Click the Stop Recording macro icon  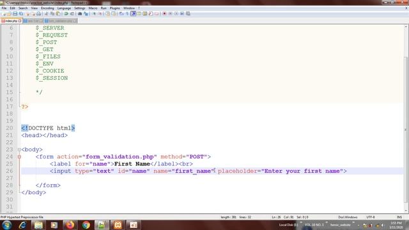tap(171, 13)
